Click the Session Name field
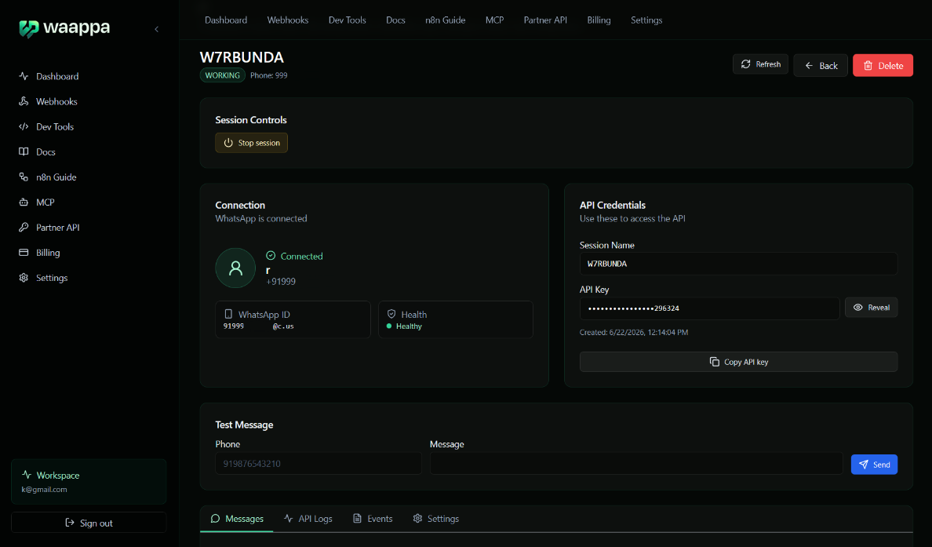932x547 pixels. [738, 264]
